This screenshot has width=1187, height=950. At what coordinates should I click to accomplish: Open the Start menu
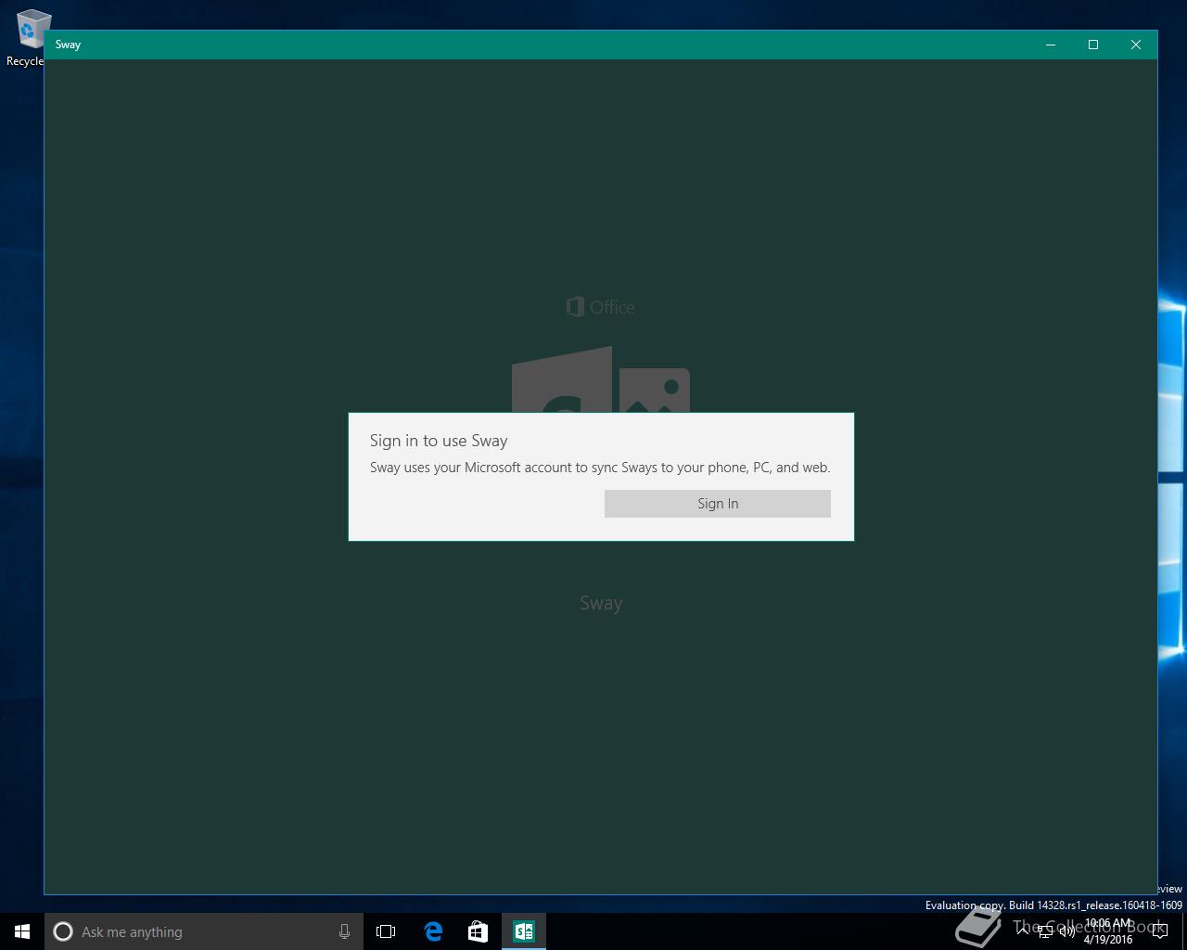[22, 931]
